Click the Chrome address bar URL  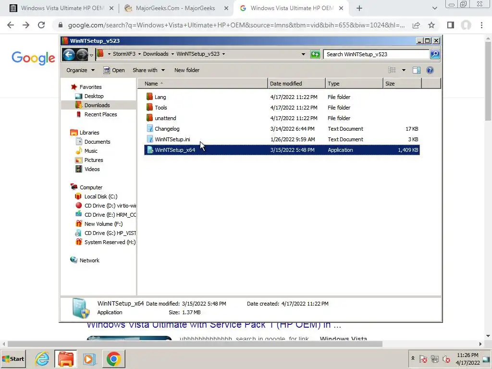tap(236, 25)
